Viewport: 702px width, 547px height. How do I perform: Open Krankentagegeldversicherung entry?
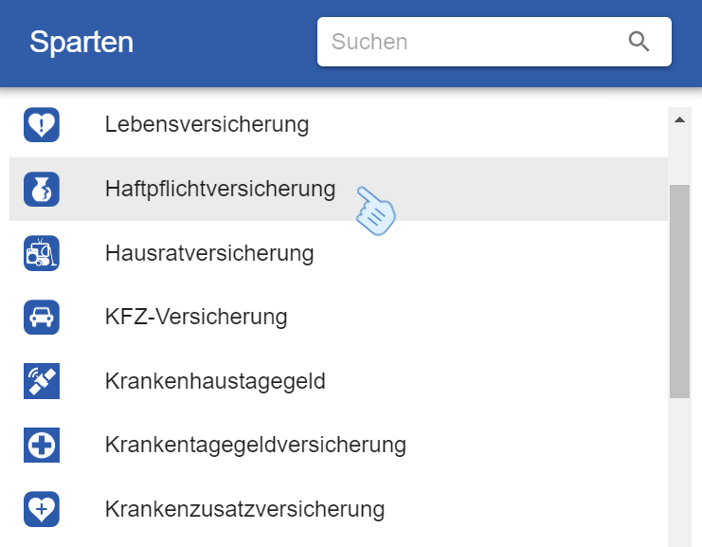pyautogui.click(x=255, y=445)
